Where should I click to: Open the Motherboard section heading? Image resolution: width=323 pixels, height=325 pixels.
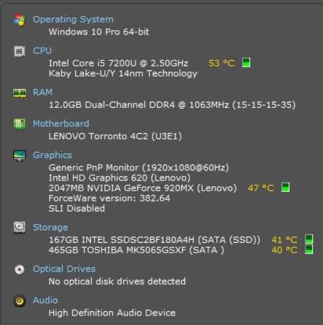pyautogui.click(x=61, y=124)
